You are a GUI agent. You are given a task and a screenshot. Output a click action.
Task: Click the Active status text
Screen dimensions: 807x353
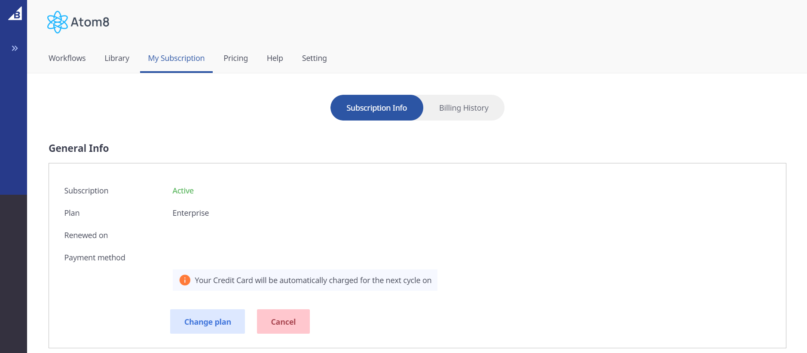tap(183, 191)
